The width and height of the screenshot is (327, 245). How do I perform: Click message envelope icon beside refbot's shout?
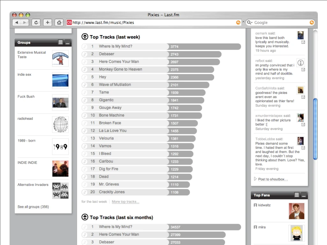[303, 70]
